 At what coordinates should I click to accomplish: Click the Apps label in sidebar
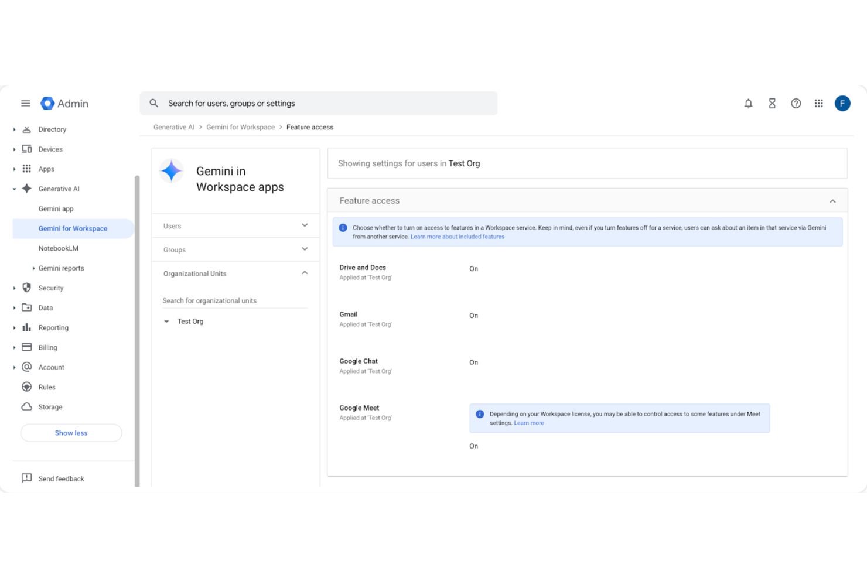point(46,169)
